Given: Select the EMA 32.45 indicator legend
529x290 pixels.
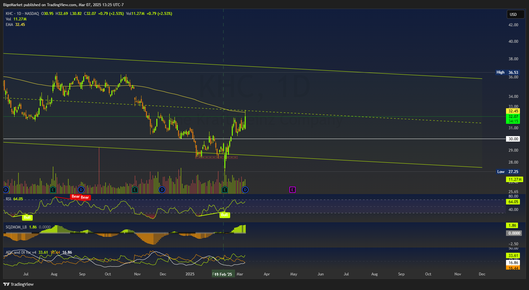Looking at the screenshot, I should point(15,25).
